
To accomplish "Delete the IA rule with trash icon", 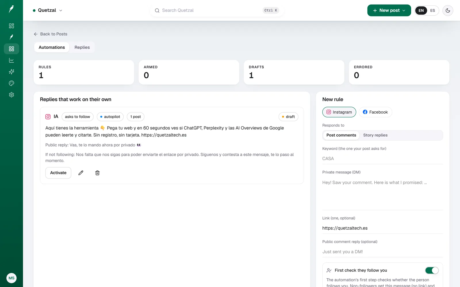I will point(97,173).
